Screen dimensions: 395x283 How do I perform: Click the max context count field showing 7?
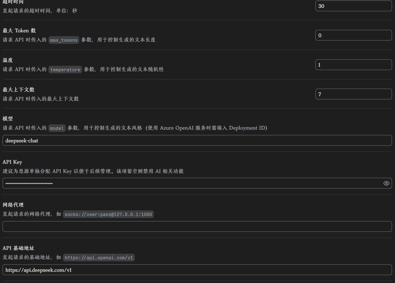[x=353, y=94]
